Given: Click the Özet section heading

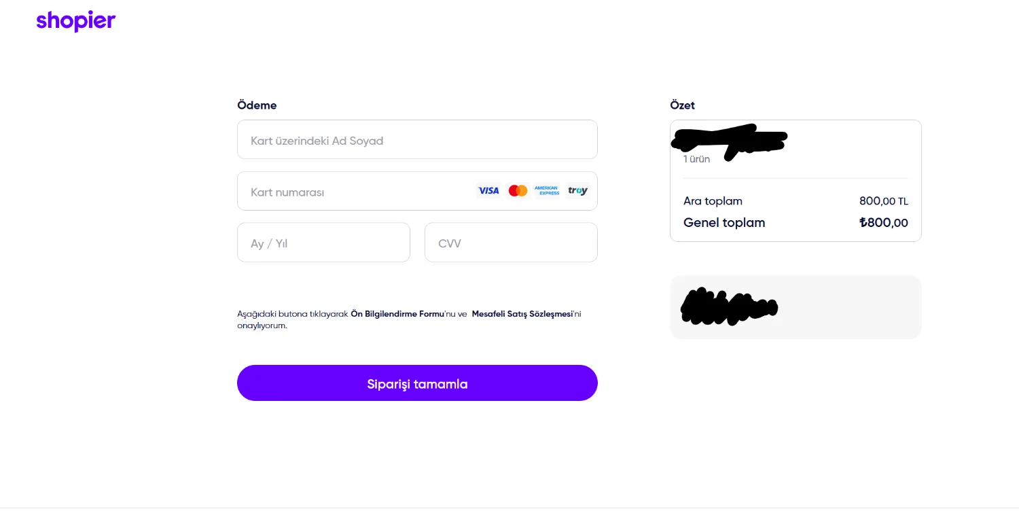Looking at the screenshot, I should tap(682, 105).
